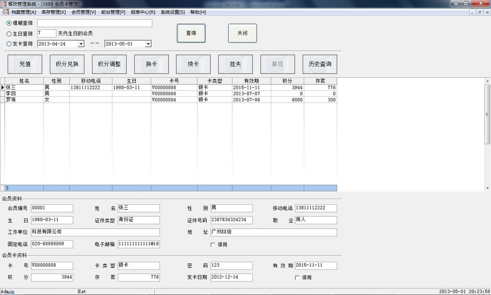Open the 前台管理[P] menu
The height and width of the screenshot is (295, 491).
[x=113, y=12]
